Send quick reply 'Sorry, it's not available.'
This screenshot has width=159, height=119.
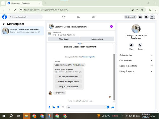click(68, 86)
